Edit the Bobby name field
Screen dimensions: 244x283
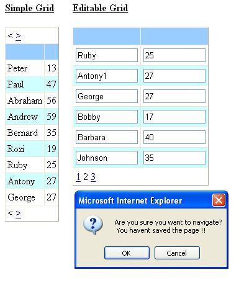coord(107,117)
